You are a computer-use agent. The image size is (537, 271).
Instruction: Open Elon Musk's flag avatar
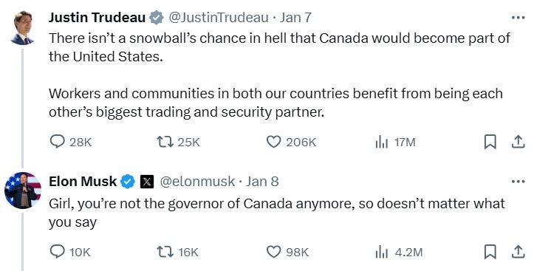coord(23,191)
